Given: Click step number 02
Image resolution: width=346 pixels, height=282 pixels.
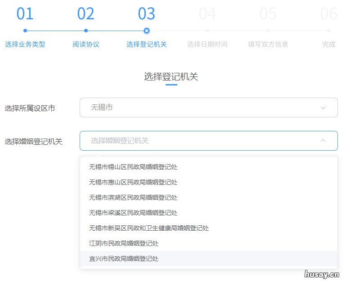Looking at the screenshot, I should tap(86, 13).
